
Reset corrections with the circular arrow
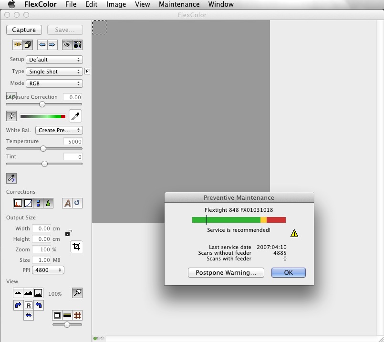(77, 203)
